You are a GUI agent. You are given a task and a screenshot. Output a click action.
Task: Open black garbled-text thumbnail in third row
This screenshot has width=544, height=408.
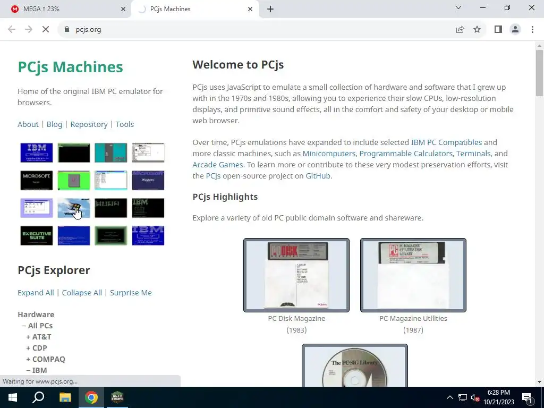click(110, 208)
